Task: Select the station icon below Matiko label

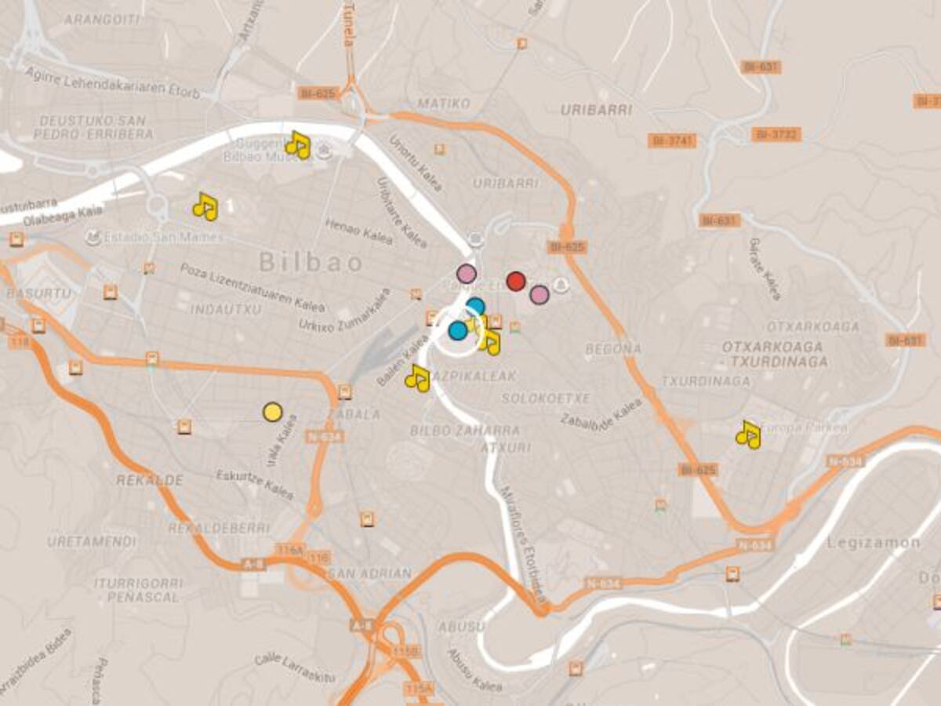Action: (439, 147)
